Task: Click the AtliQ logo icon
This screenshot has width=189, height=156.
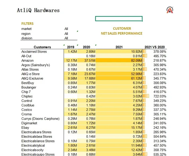Action: point(170,10)
